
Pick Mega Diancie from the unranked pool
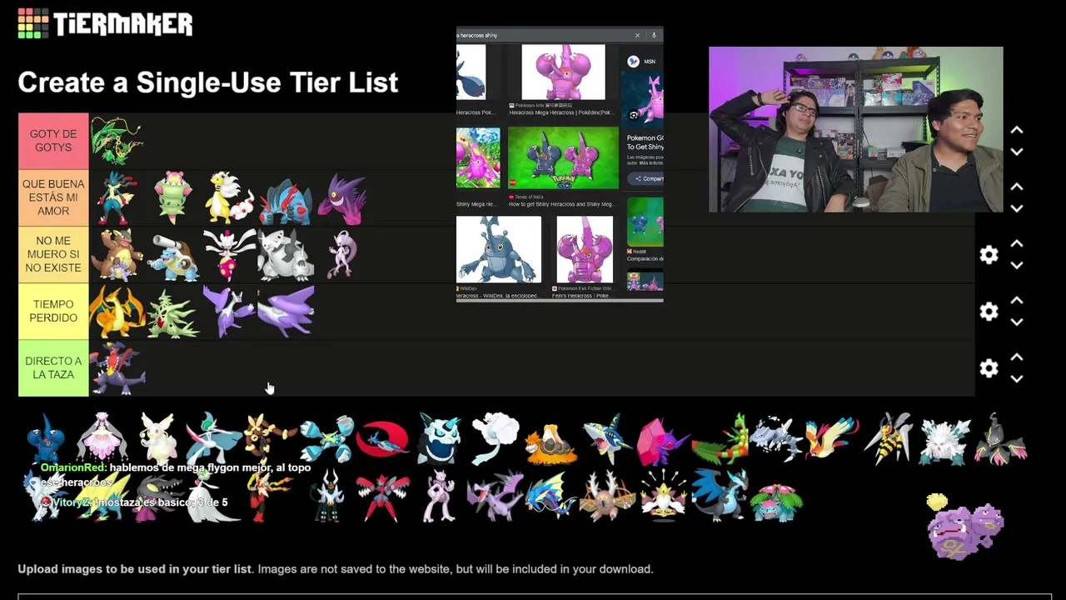pos(102,437)
